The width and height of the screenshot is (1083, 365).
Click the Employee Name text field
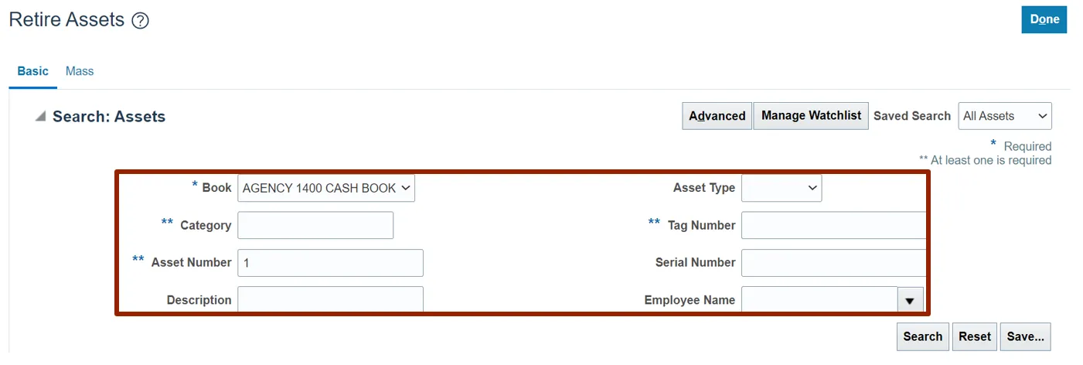click(819, 300)
